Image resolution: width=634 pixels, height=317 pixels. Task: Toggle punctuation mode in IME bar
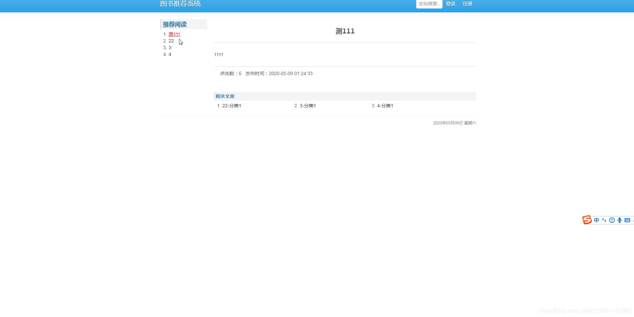coord(604,220)
